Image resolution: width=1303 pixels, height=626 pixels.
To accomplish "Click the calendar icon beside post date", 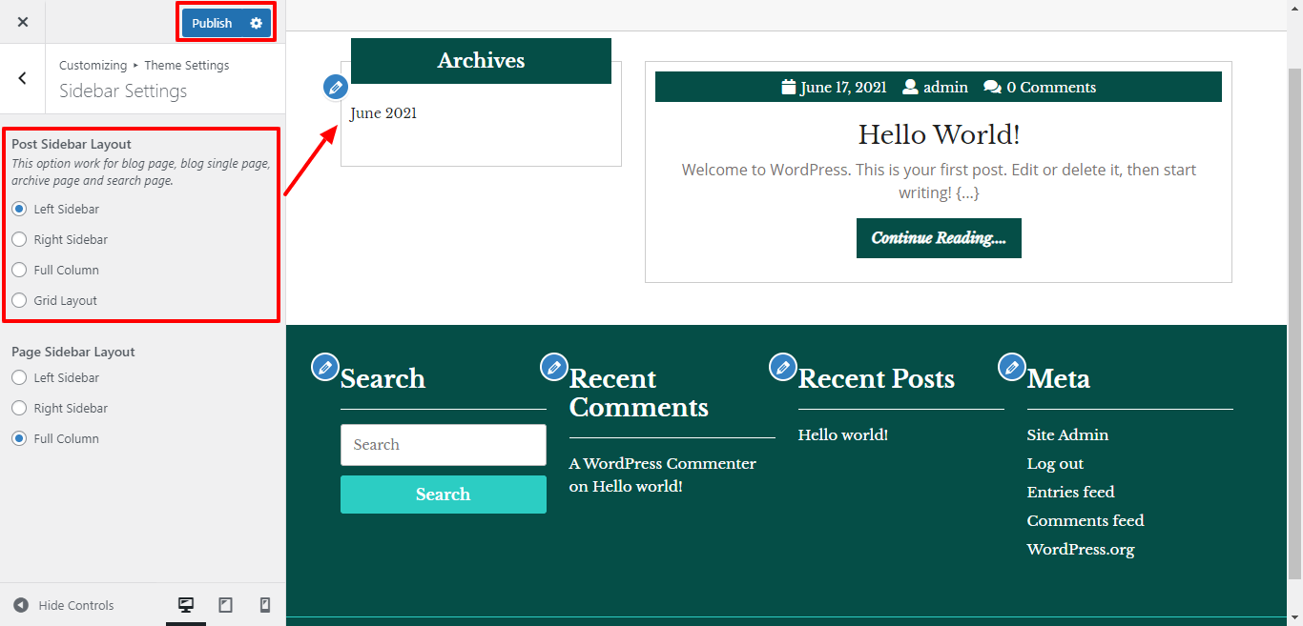I will tap(789, 87).
